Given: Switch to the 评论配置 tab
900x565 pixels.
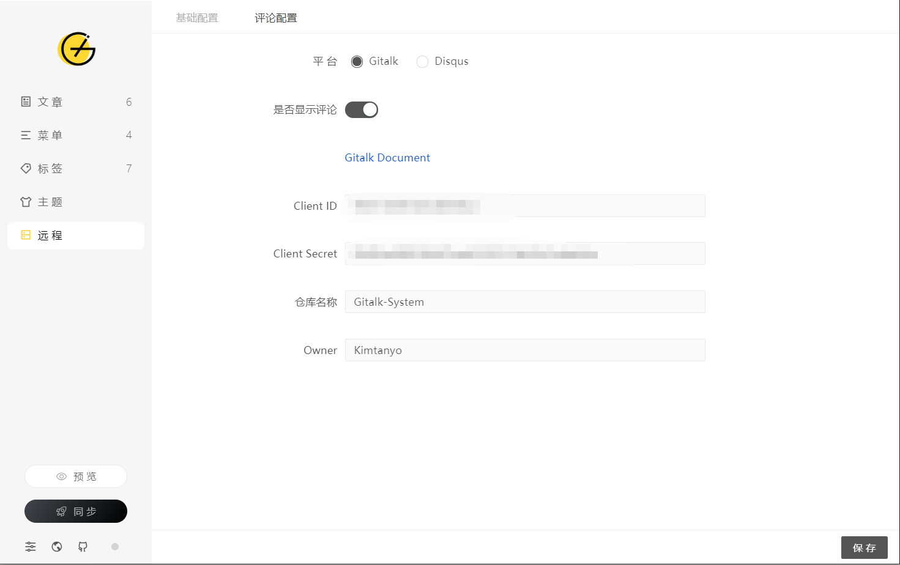Looking at the screenshot, I should pos(276,18).
